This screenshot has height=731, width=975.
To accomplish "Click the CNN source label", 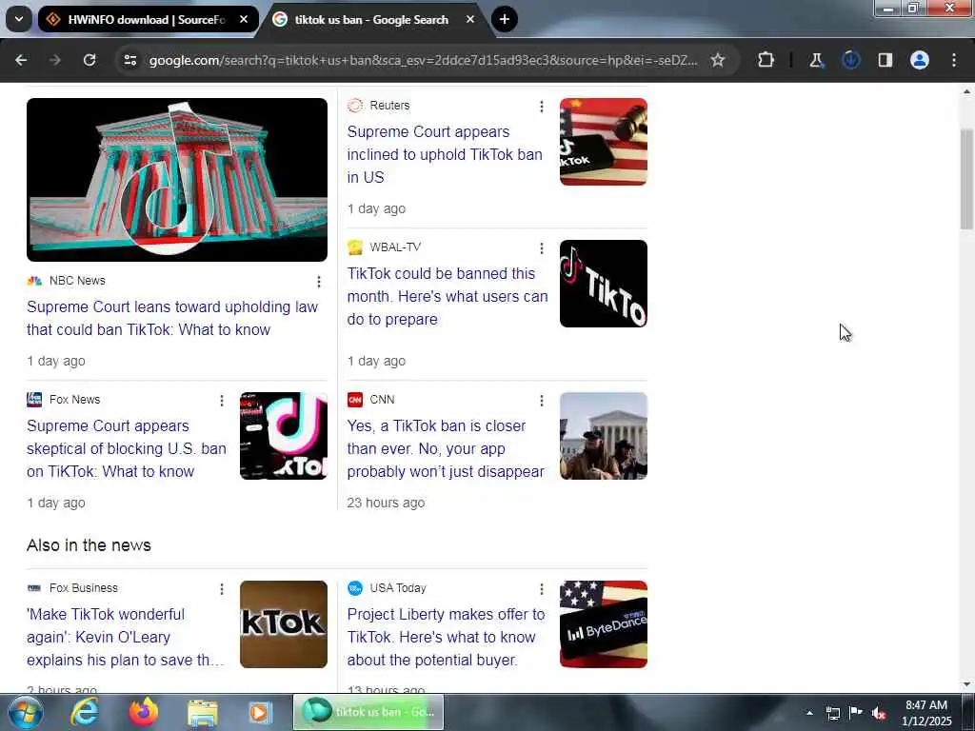I will pyautogui.click(x=382, y=399).
